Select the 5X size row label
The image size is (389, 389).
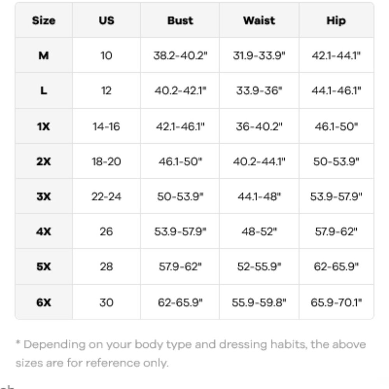pyautogui.click(x=44, y=267)
